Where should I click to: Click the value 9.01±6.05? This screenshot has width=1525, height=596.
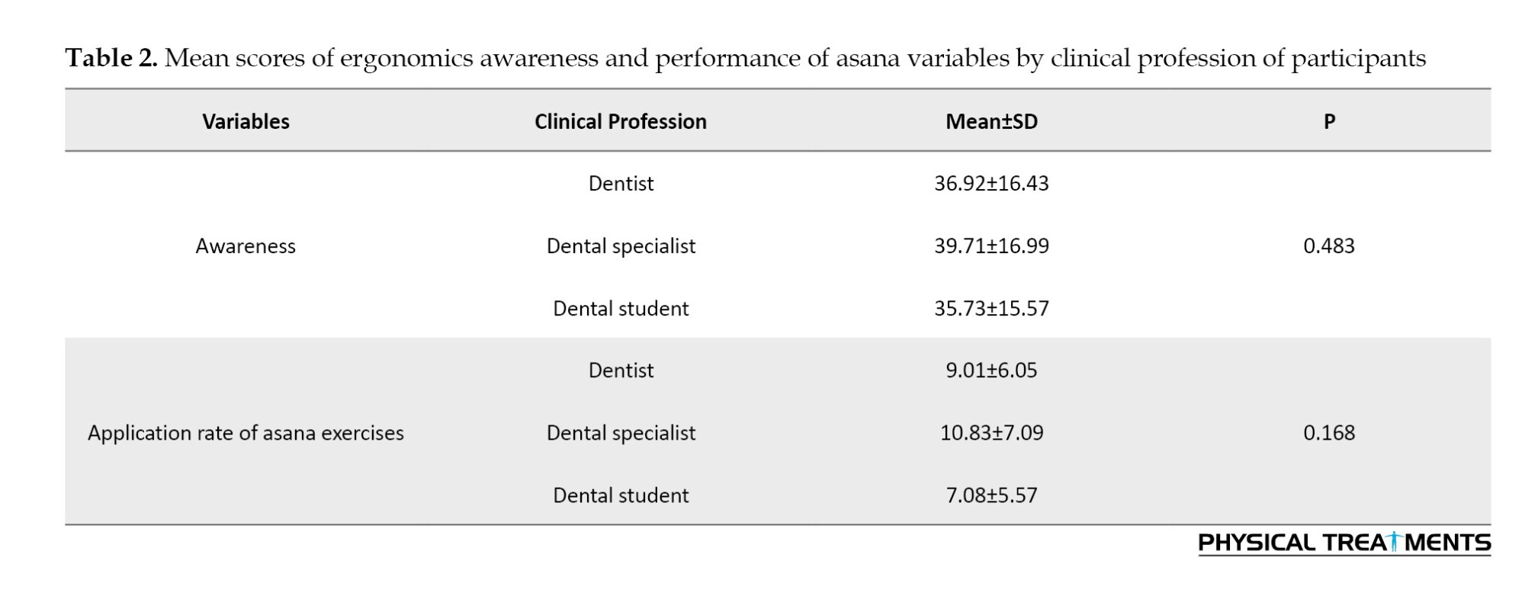[990, 370]
